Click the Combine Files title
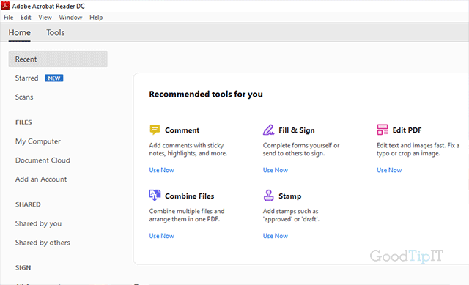 click(189, 196)
